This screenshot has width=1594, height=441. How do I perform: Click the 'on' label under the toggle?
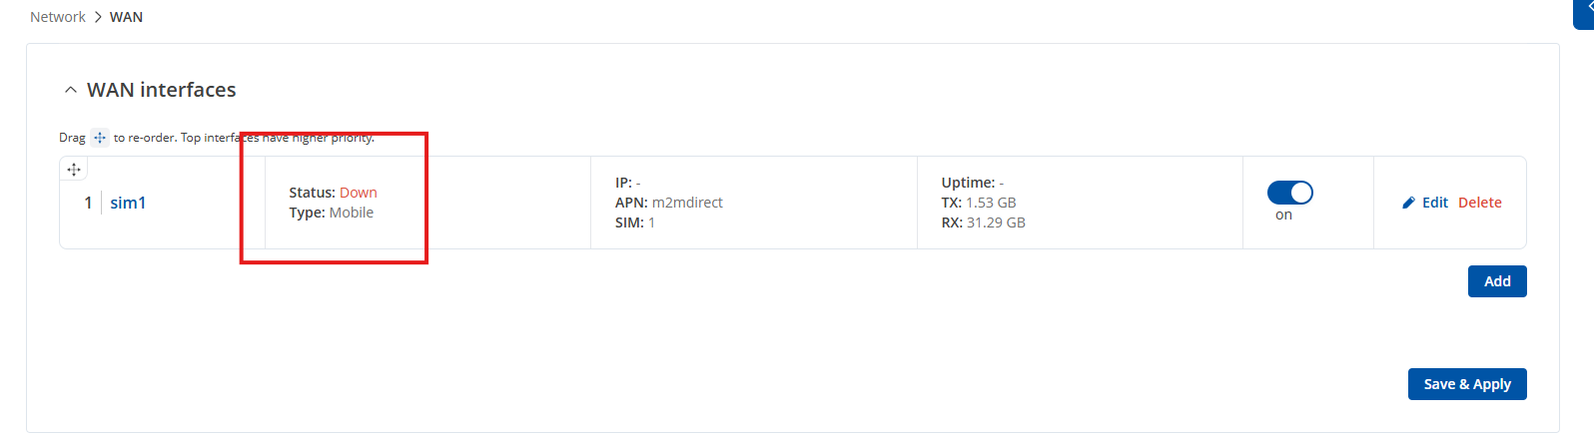coord(1283,215)
